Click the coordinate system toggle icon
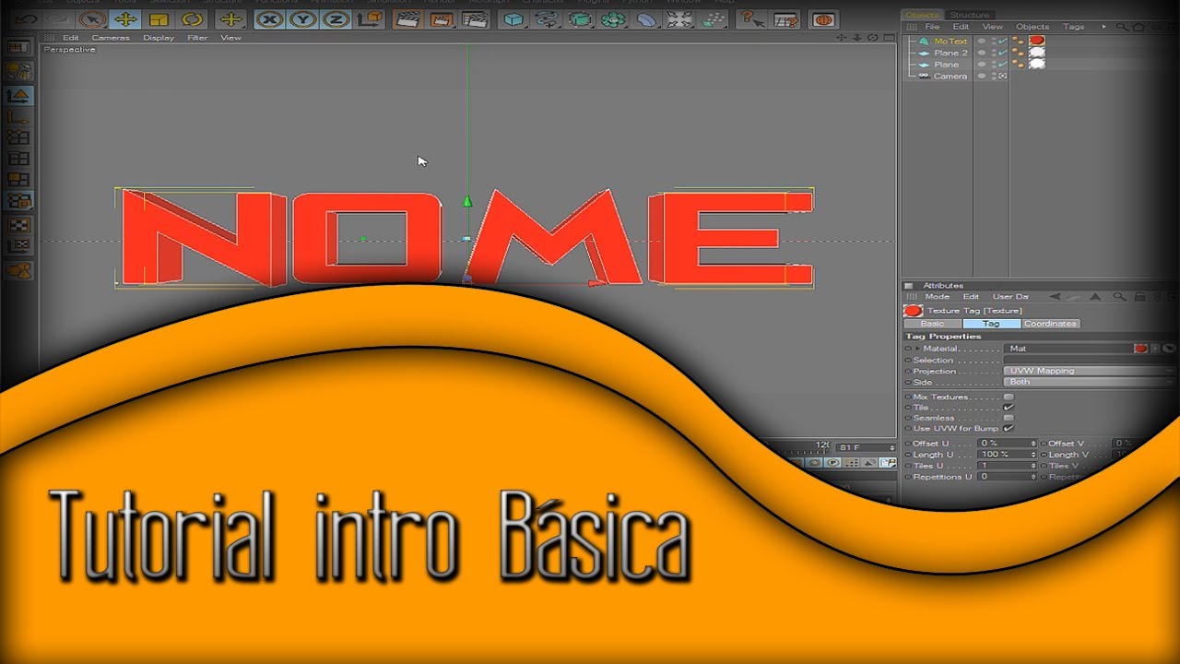Image resolution: width=1180 pixels, height=664 pixels. point(371,18)
